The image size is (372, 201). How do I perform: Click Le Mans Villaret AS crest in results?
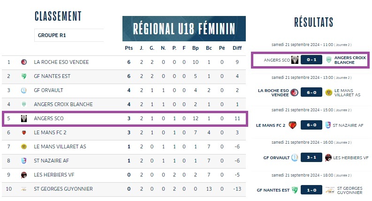pos(328,93)
